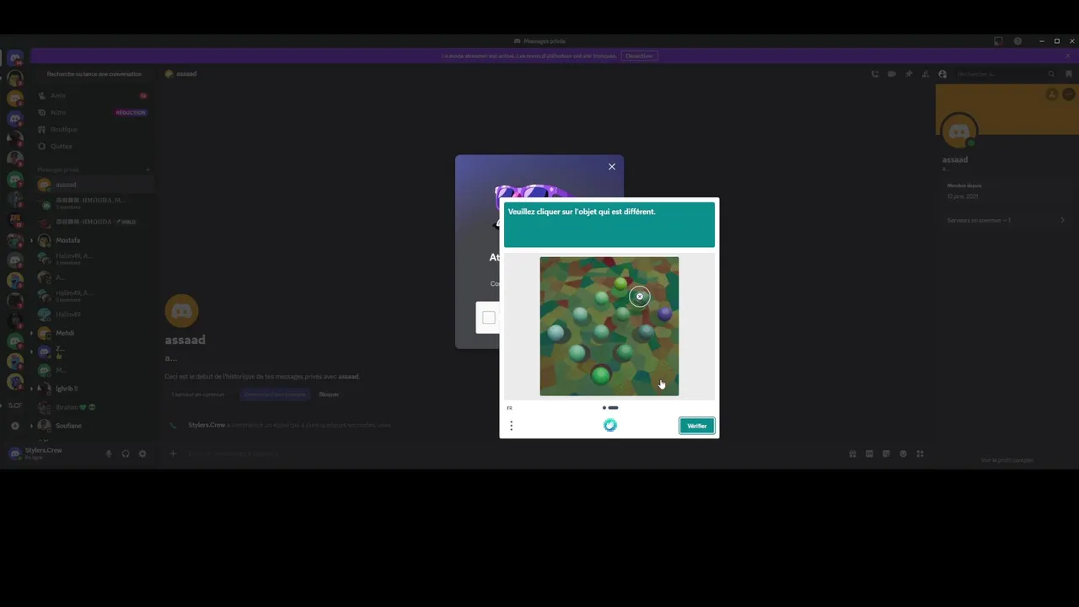Open the Nitro page in sidebar
Screen dimensions: 1079x607
click(x=93, y=112)
